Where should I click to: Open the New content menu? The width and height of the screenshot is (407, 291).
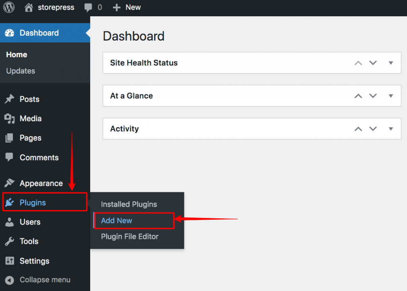133,7
